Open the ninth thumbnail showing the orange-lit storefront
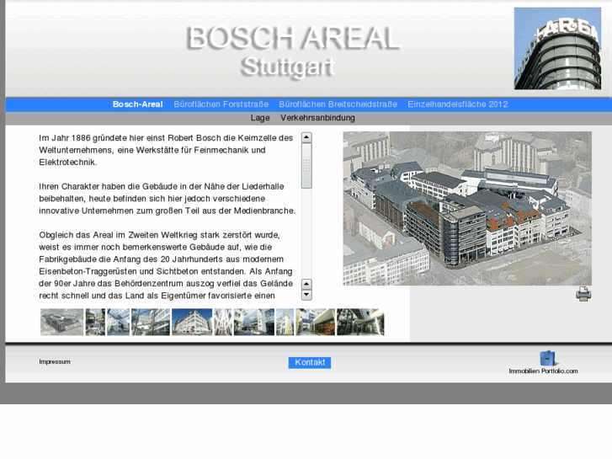Image resolution: width=612 pixels, height=459 pixels. [316, 322]
